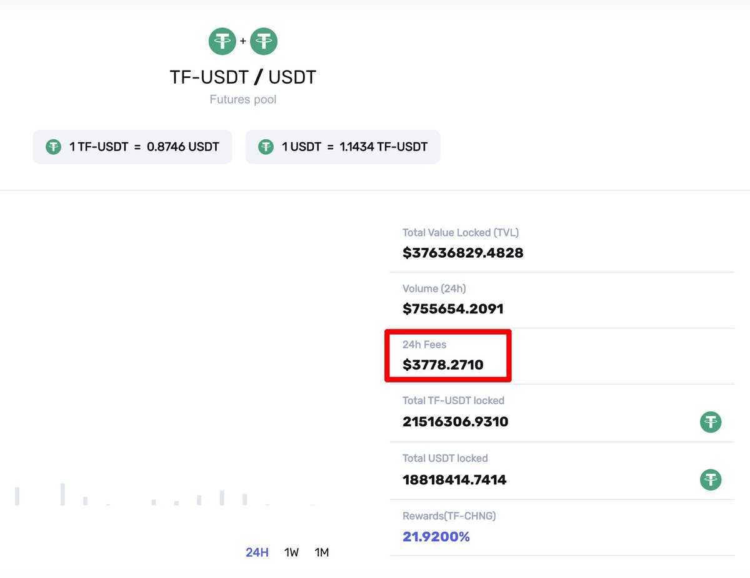The image size is (750, 578).
Task: Click the TF-USDT / USDT pool title
Action: tap(243, 77)
